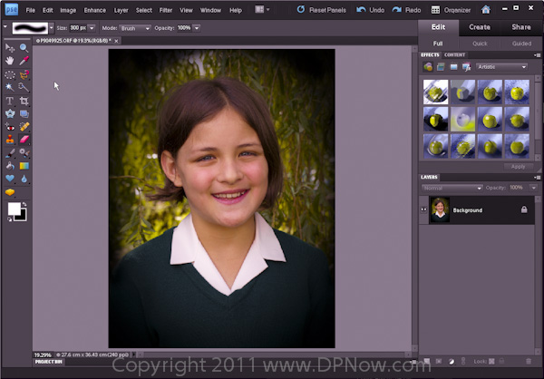Select the Zoom magnifier tool
This screenshot has height=379, width=544.
pos(24,49)
